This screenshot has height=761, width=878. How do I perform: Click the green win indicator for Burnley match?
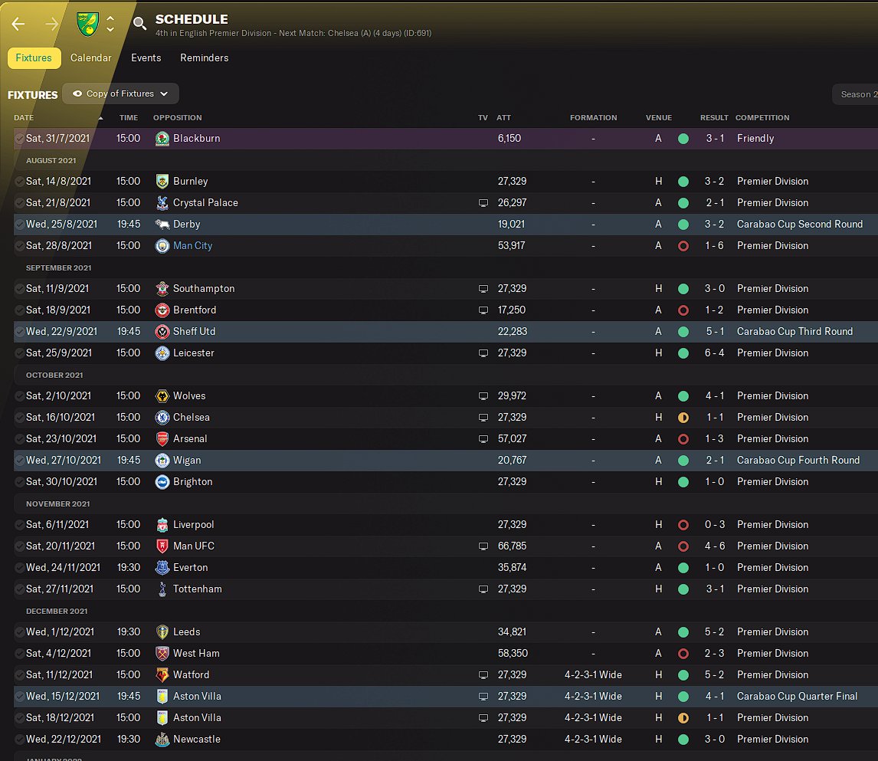pyautogui.click(x=683, y=182)
